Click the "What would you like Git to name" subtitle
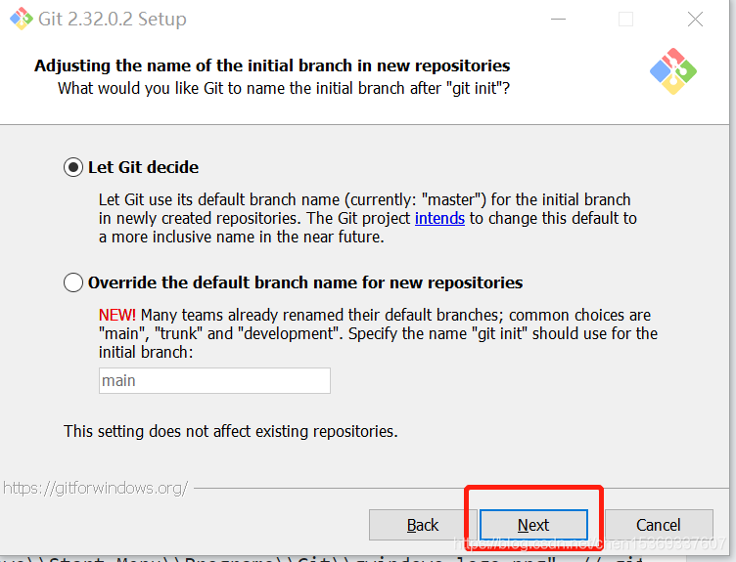736x562 pixels. pos(284,89)
